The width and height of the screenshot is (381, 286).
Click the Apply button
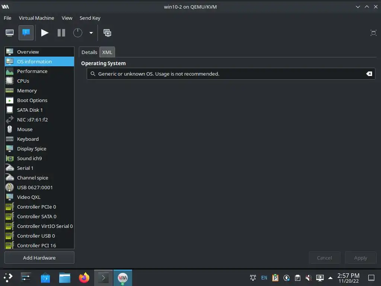360,258
